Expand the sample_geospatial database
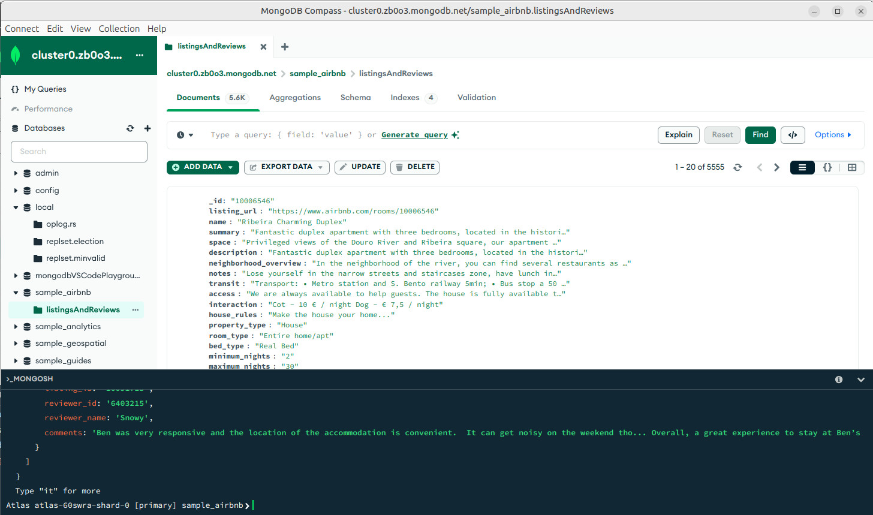The image size is (873, 515). click(16, 344)
